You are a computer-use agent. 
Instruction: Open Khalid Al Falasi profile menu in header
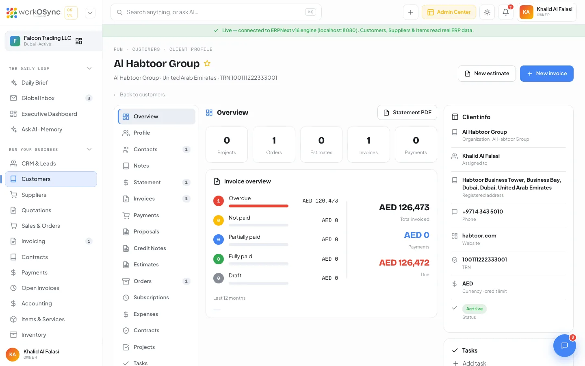(x=547, y=12)
